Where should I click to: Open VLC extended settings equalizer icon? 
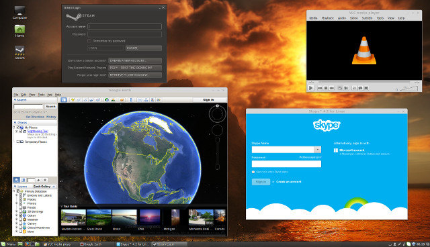(x=346, y=88)
